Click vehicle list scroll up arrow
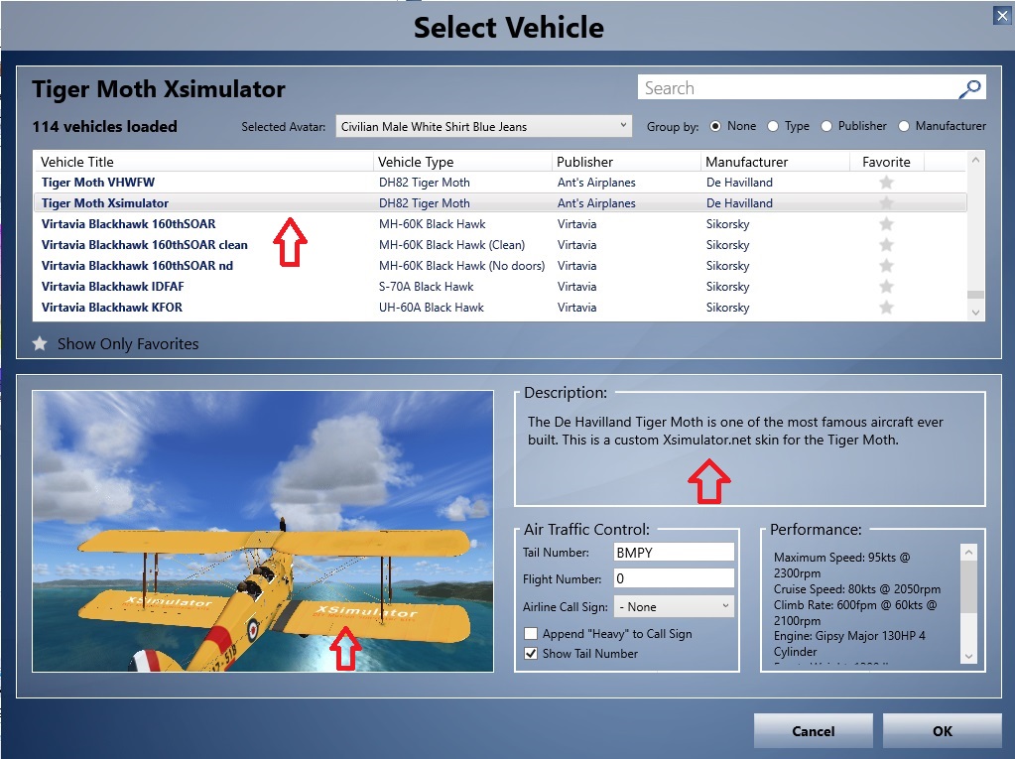 point(975,160)
